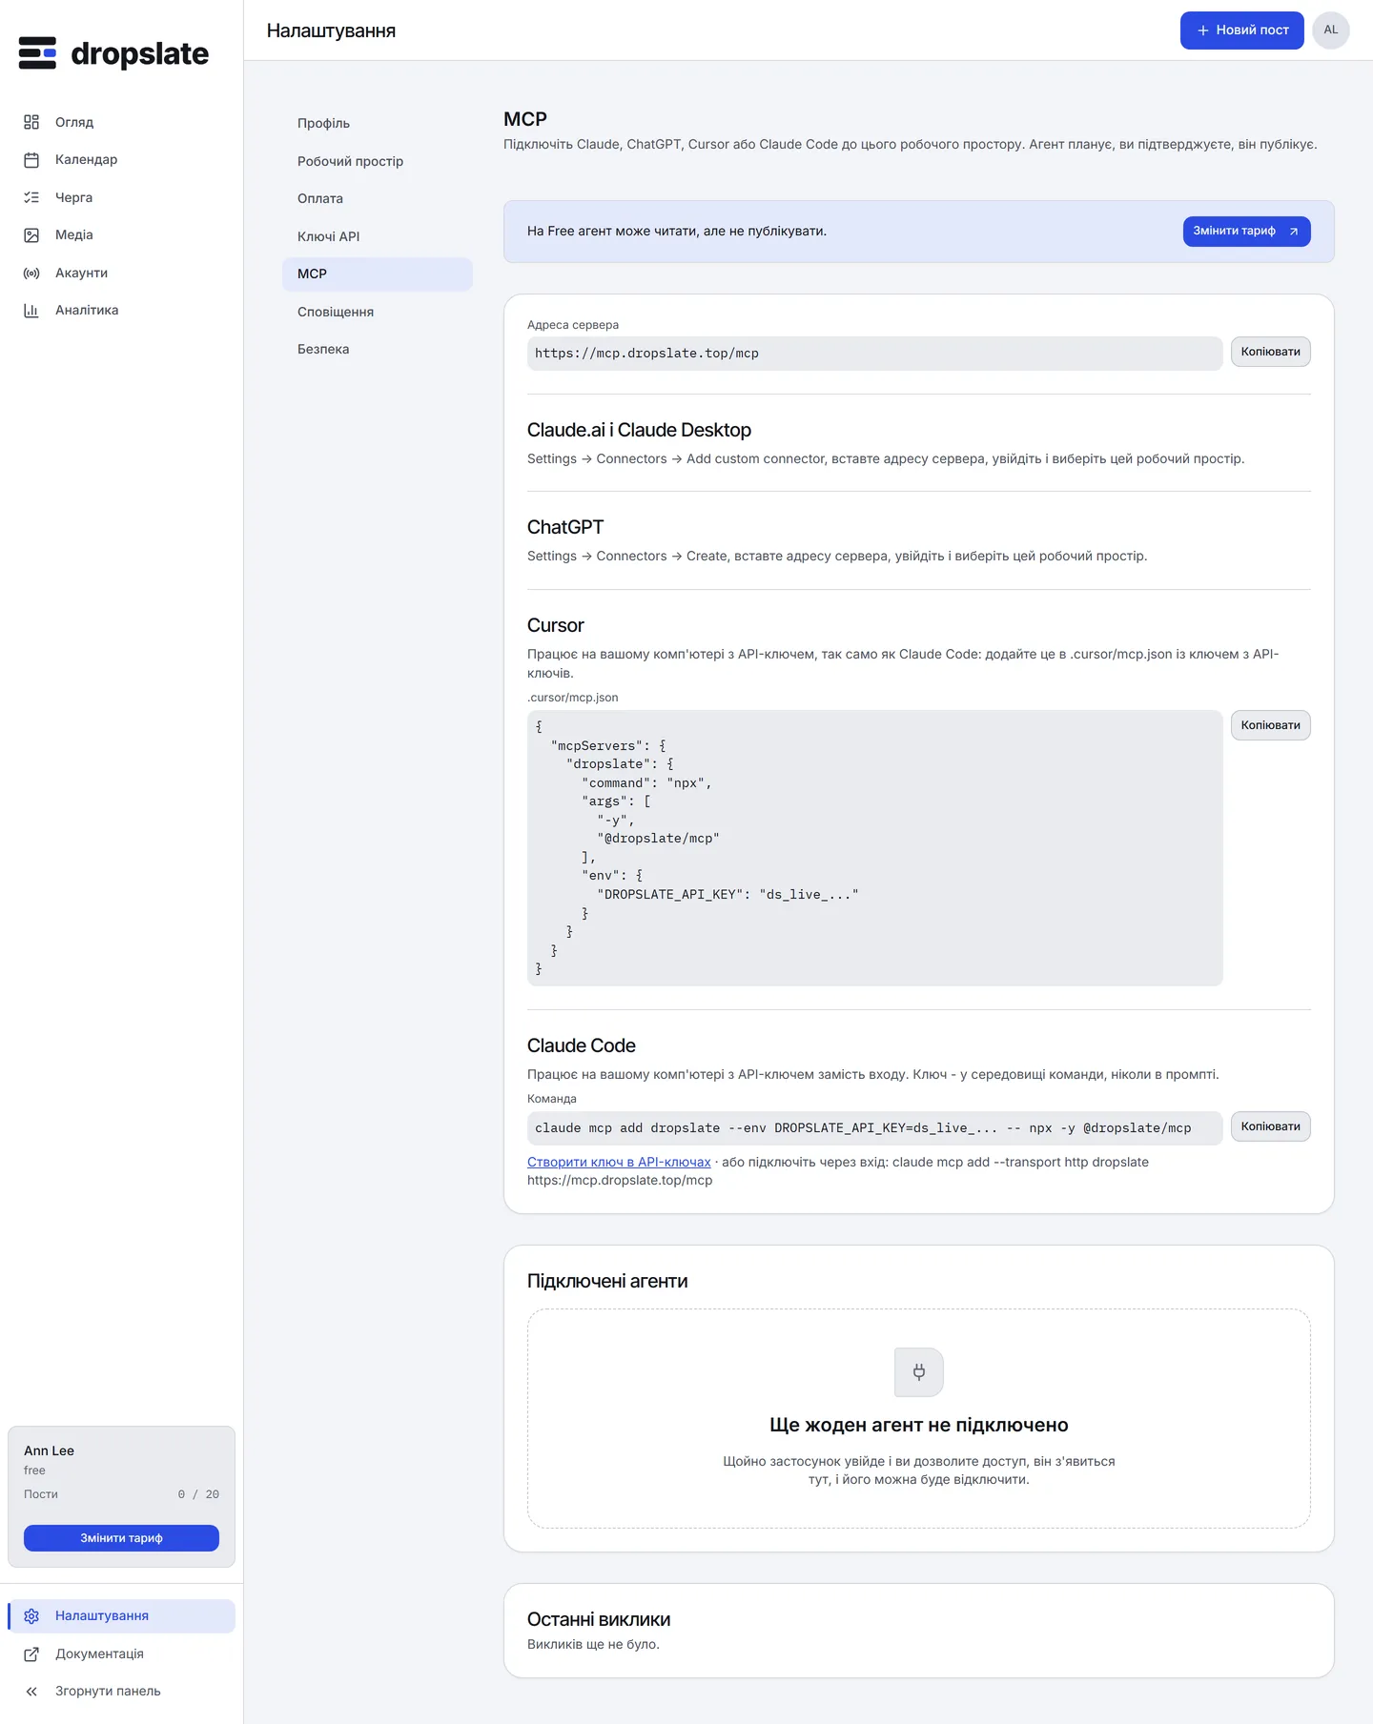Click the Черга queue list icon

click(x=31, y=197)
